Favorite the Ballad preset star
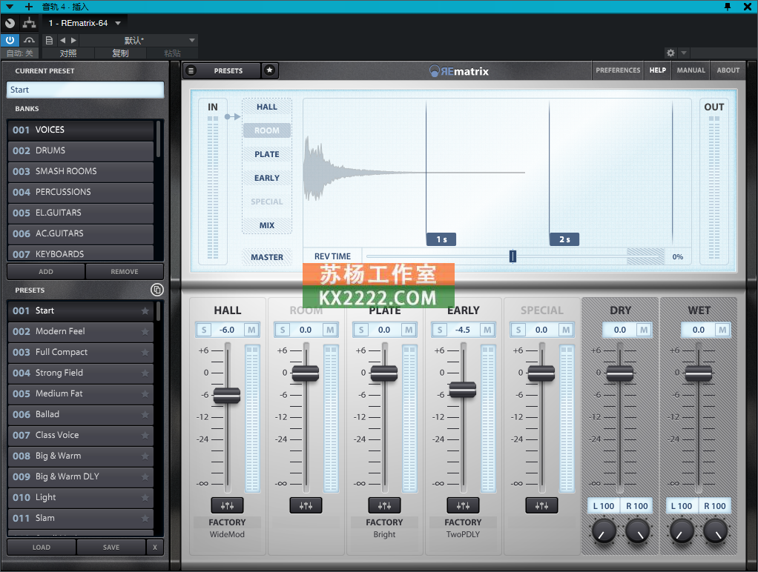 145,414
